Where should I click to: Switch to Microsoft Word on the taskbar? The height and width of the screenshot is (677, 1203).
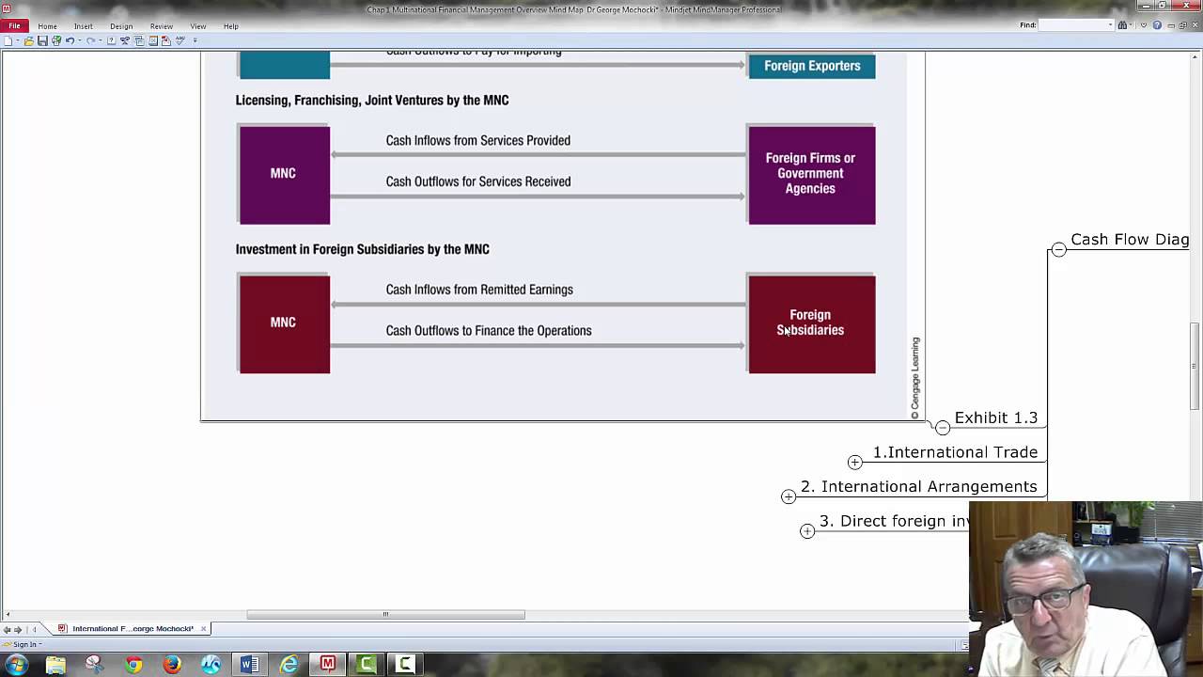[249, 665]
